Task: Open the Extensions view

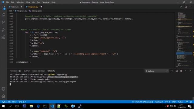Action: tap(3, 37)
